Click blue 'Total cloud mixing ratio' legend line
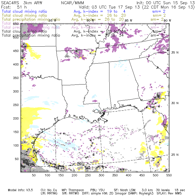This screenshot has height=196, width=196. click(x=24, y=11)
